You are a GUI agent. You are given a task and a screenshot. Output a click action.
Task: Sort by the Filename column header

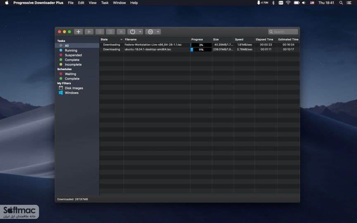(x=157, y=39)
